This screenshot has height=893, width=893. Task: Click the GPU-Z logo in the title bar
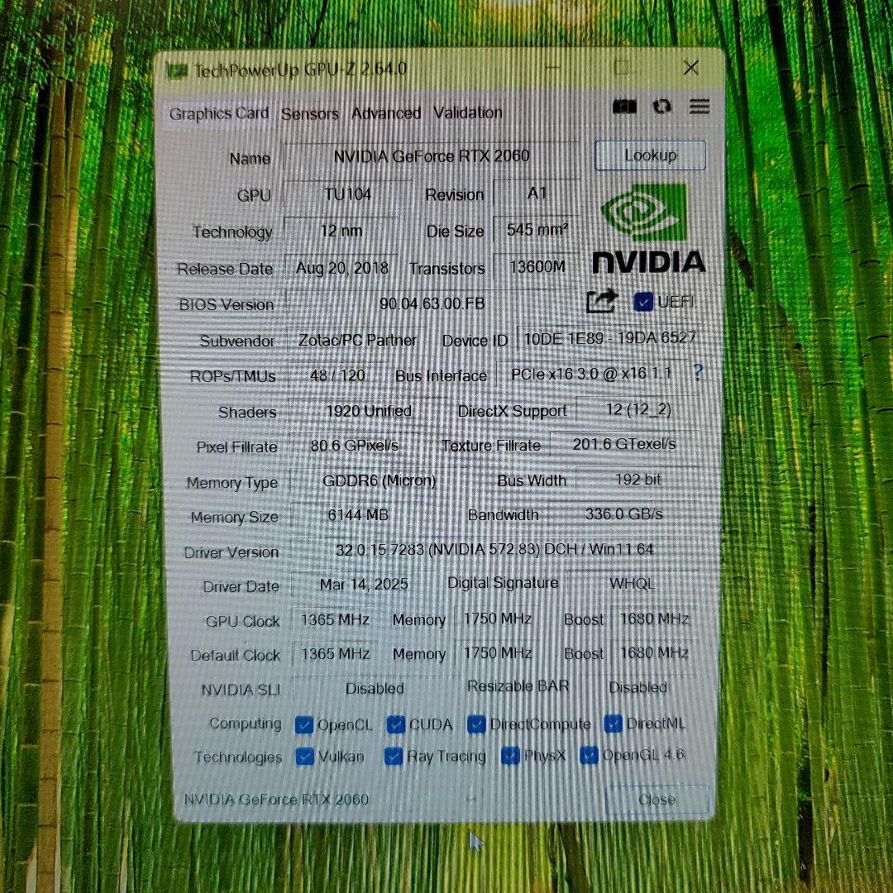point(176,70)
